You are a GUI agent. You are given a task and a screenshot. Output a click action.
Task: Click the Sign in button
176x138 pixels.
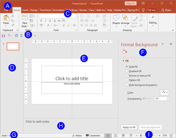click(x=130, y=3)
